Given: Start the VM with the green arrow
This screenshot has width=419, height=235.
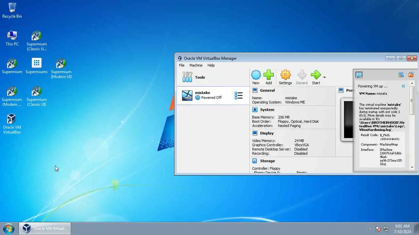Looking at the screenshot, I should click(x=316, y=77).
